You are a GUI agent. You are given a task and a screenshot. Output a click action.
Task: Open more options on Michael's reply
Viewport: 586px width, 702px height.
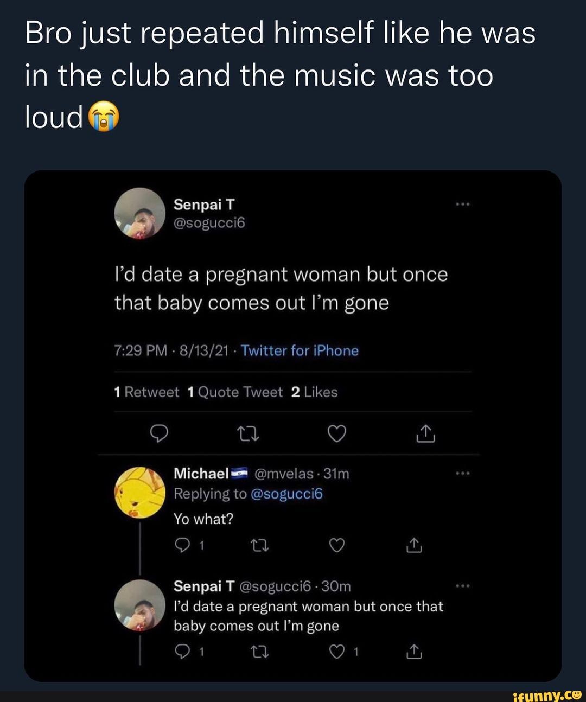coord(462,474)
